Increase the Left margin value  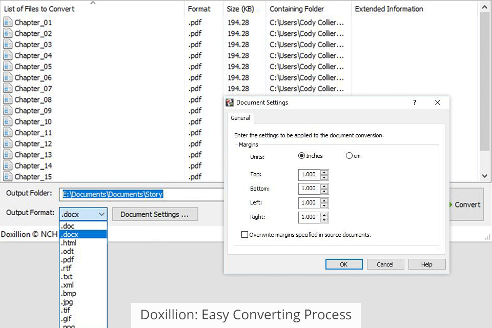coord(324,200)
